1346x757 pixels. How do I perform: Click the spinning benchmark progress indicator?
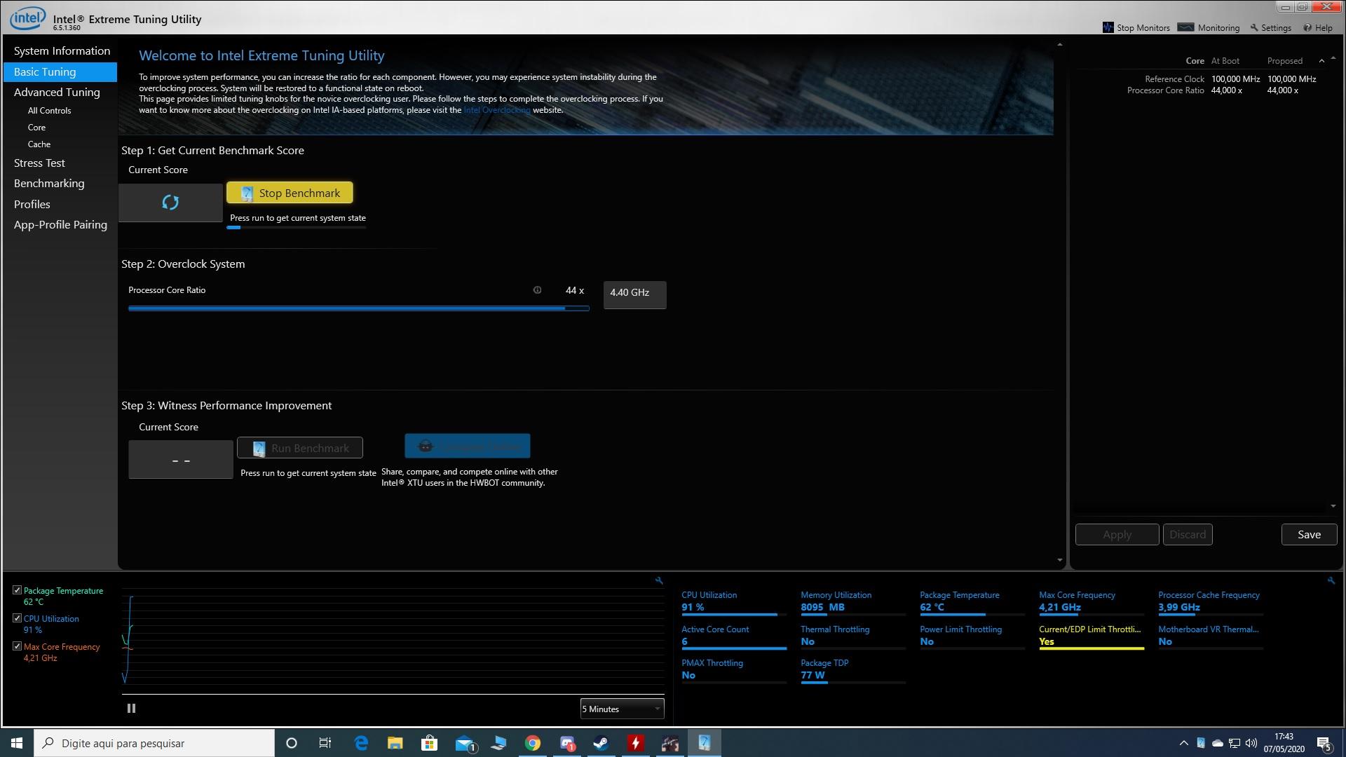coord(170,203)
